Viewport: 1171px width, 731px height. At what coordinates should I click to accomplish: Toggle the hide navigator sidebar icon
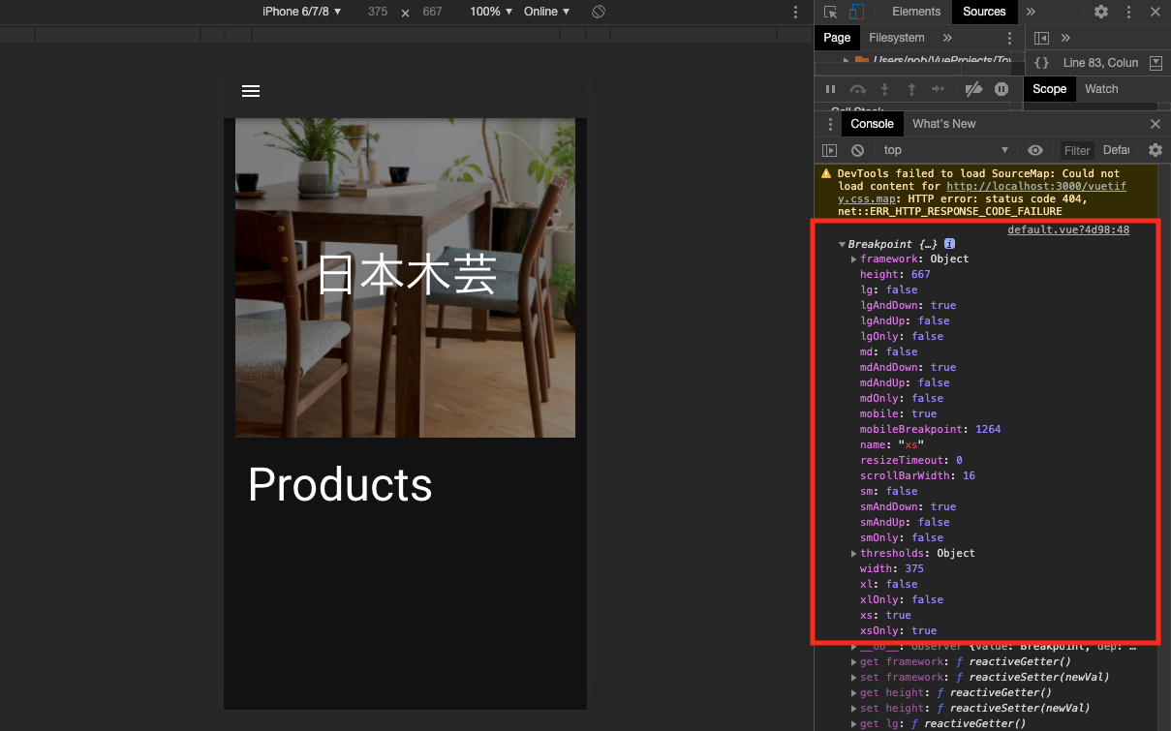click(1041, 38)
